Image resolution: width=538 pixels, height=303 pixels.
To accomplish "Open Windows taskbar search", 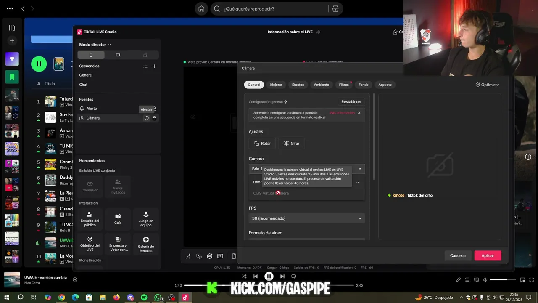I will (20, 298).
